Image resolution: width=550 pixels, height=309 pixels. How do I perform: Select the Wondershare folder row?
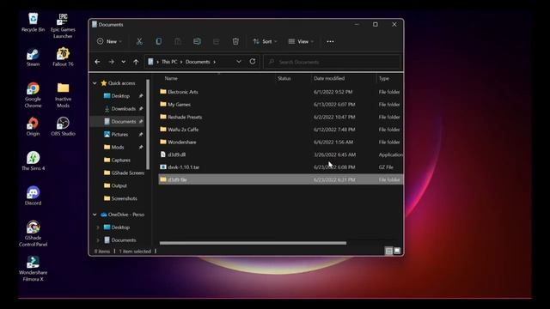tap(281, 142)
